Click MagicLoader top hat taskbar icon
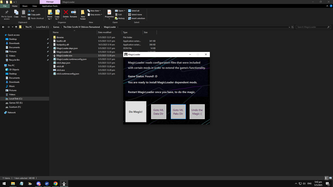 [64, 184]
